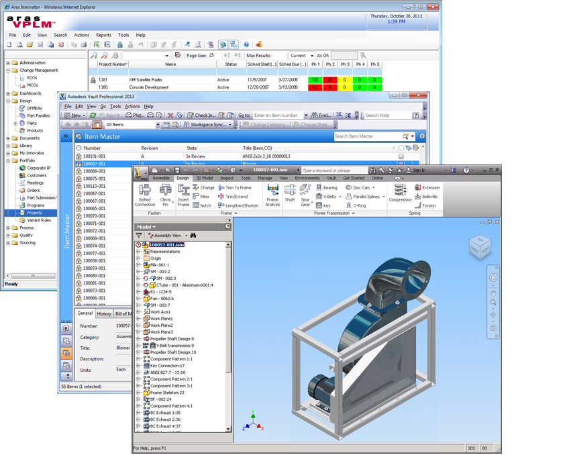Click the Find button in Vault

(x=321, y=115)
